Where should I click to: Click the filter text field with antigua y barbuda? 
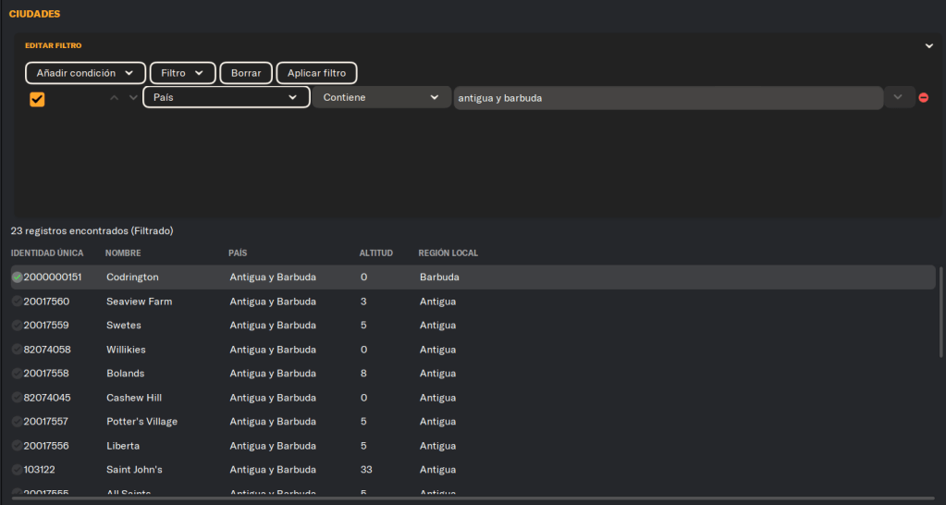667,98
